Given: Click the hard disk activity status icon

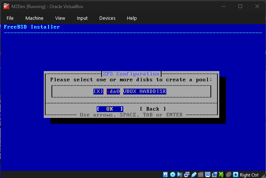Looking at the screenshot, I should tap(166, 174).
